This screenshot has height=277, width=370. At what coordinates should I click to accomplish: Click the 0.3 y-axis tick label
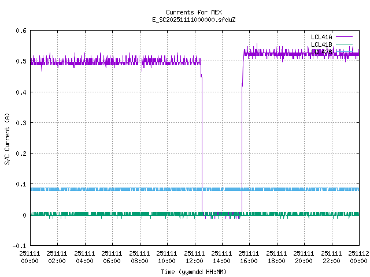coord(20,123)
